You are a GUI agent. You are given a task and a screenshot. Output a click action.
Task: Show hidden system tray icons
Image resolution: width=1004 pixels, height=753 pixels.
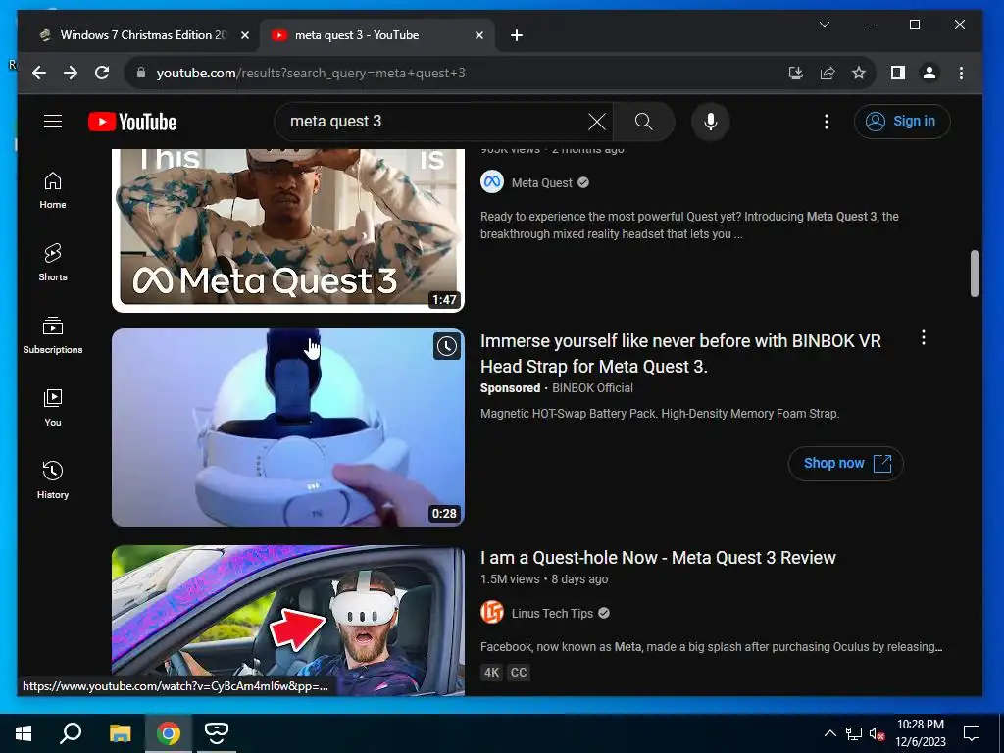coord(829,733)
